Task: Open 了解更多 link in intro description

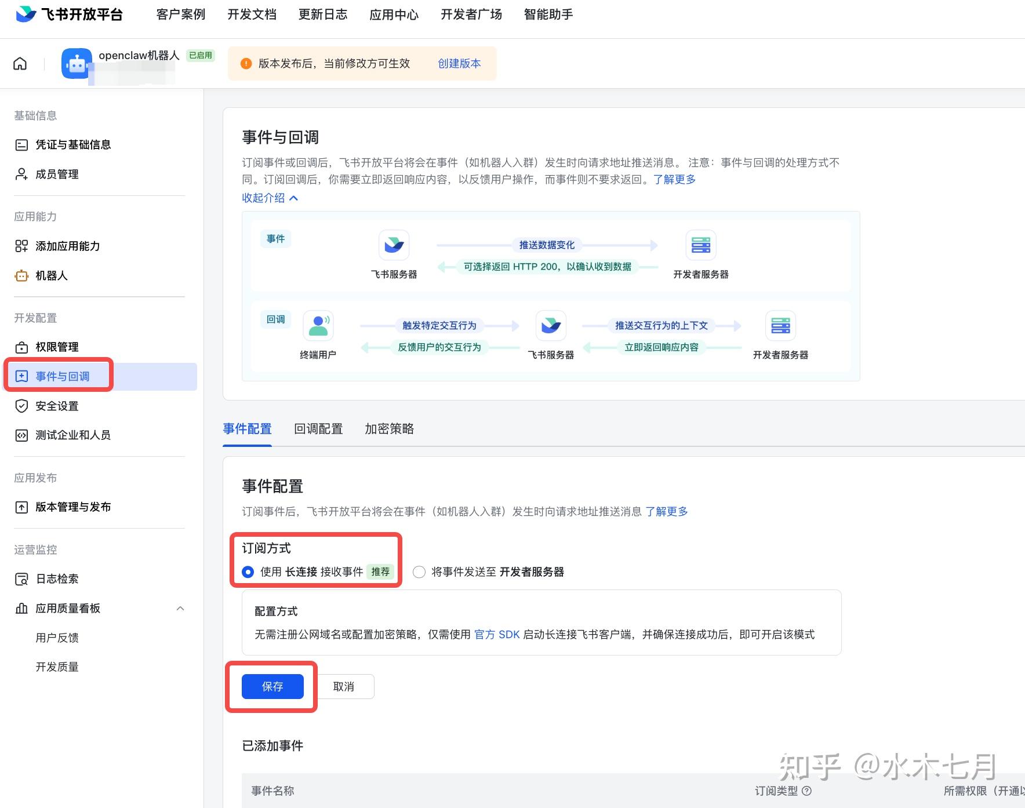Action: pos(675,180)
